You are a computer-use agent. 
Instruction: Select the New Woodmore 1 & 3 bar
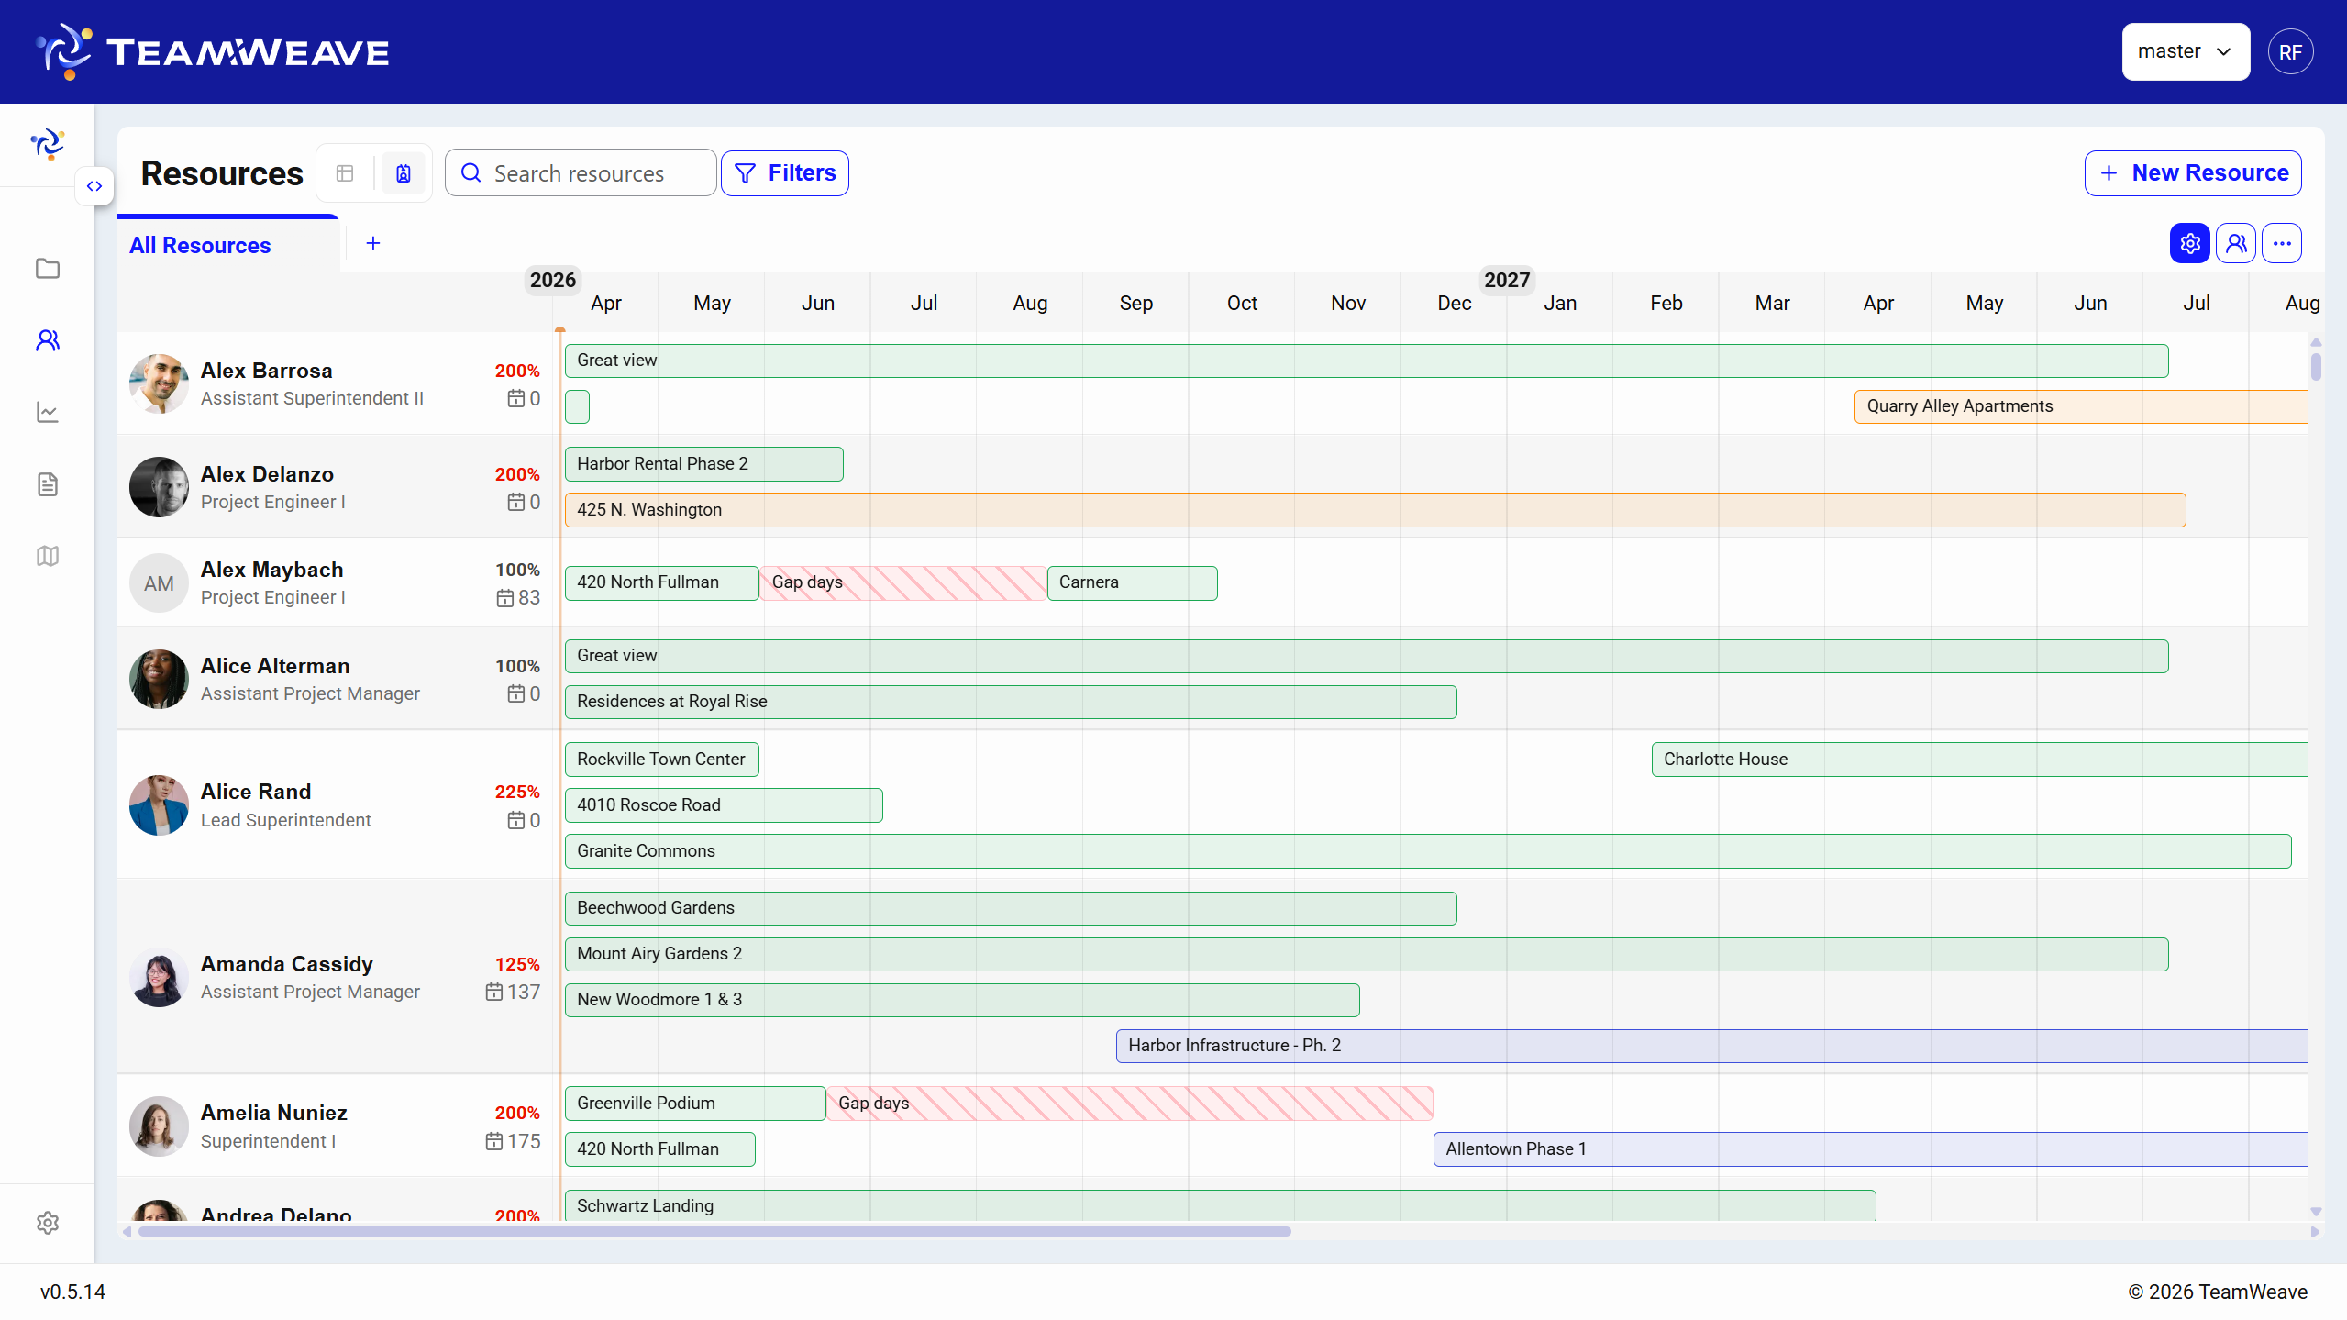[962, 1000]
